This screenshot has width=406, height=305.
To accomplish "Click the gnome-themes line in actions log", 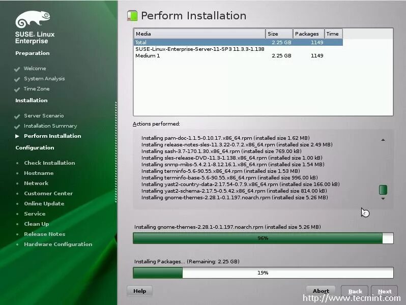I will coord(235,198).
